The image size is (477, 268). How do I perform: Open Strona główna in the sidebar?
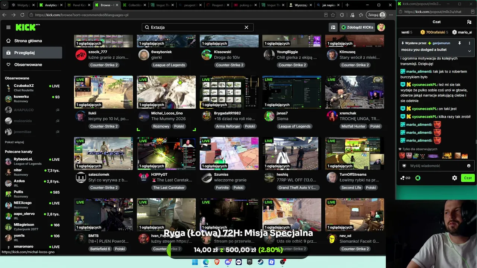click(x=32, y=41)
